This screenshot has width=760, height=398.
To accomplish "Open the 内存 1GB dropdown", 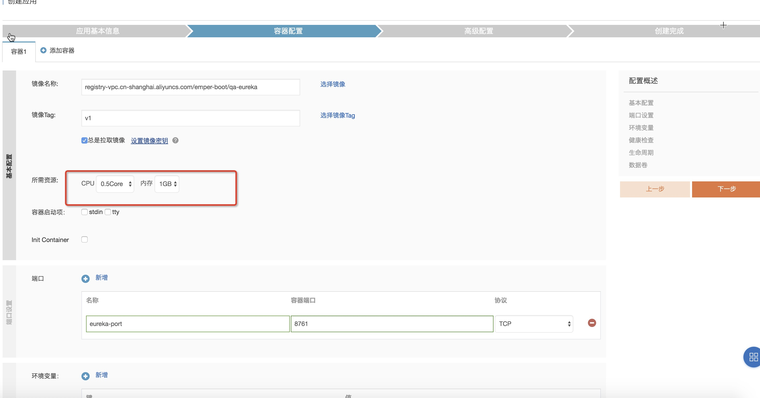I will tap(167, 184).
